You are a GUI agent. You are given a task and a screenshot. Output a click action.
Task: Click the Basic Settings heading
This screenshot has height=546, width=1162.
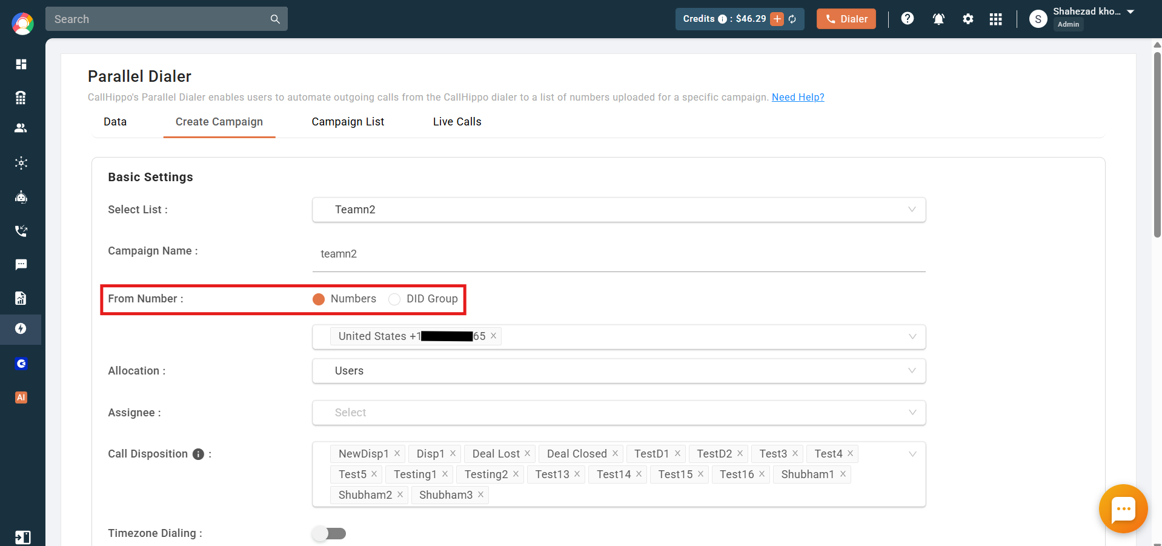click(151, 177)
